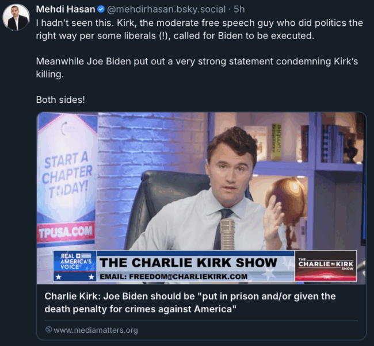Screen dimensions: 374x346
Task: Click Mehdi Hasan's profile avatar
Action: pos(16,17)
